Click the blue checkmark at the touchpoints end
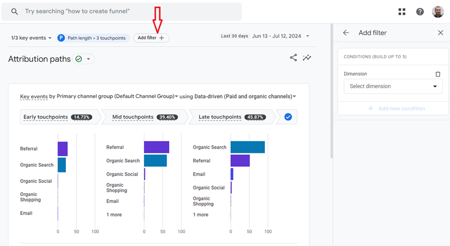Image resolution: width=450 pixels, height=246 pixels. [x=288, y=117]
